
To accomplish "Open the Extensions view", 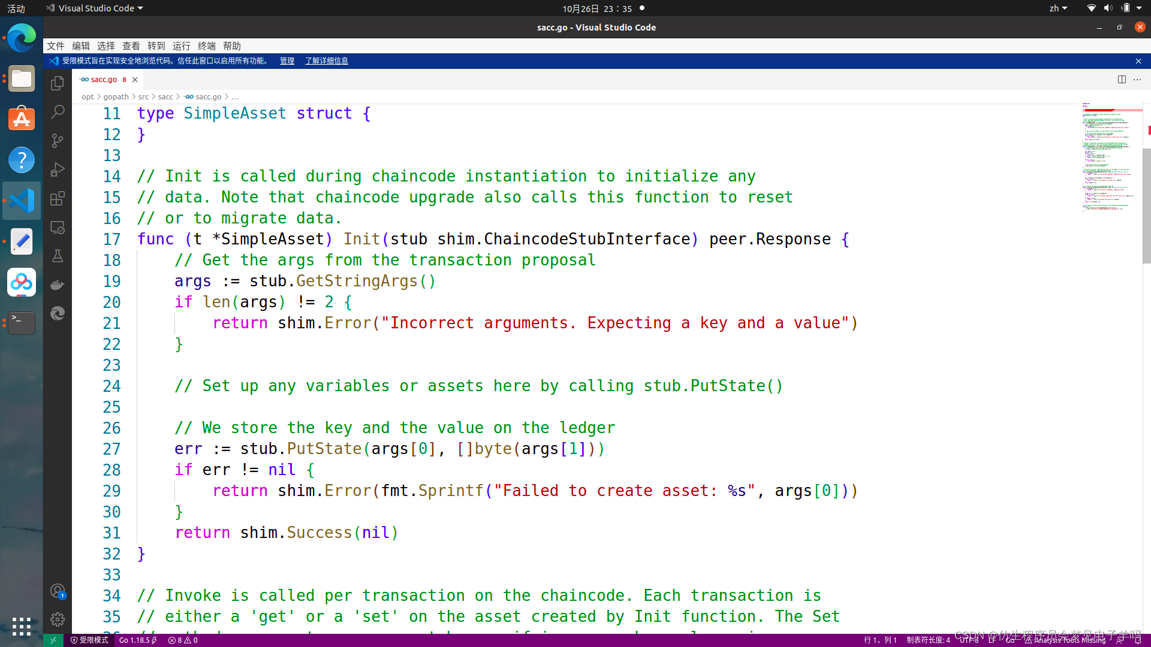I will (x=58, y=198).
